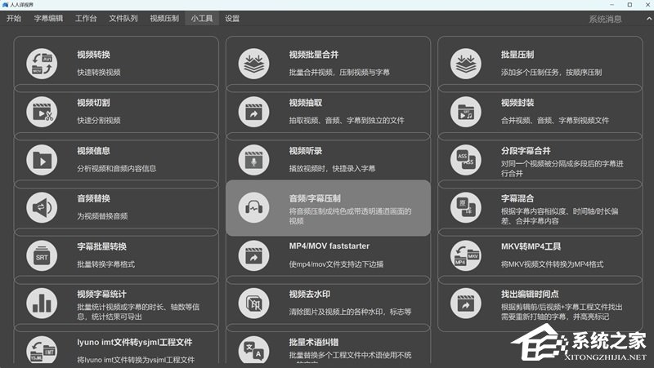Click the 视频抽取 clapperboard icon
654x368 pixels.
click(x=253, y=112)
